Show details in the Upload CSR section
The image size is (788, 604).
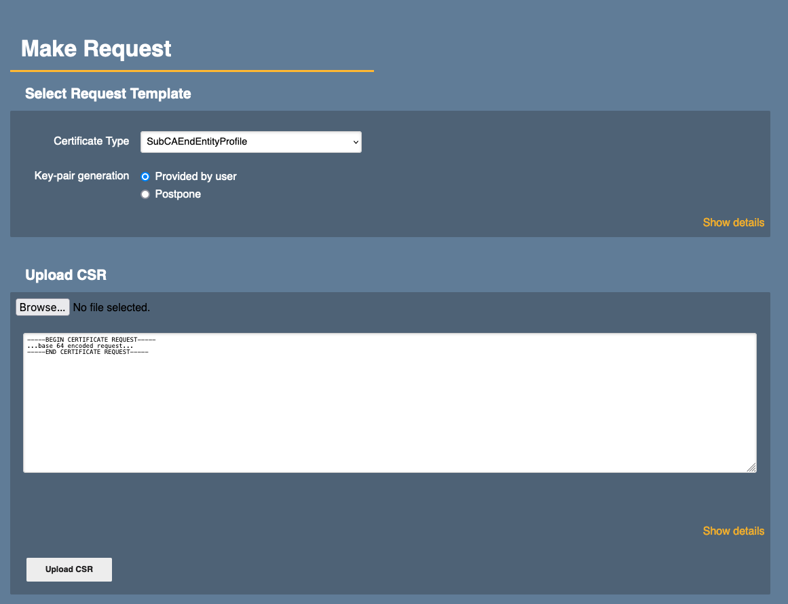733,531
